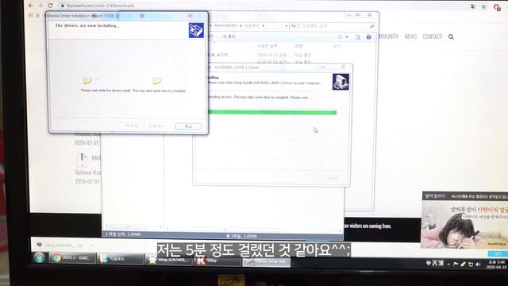Open the Action Center flag icon
This screenshot has height=286, width=508.
456,264
